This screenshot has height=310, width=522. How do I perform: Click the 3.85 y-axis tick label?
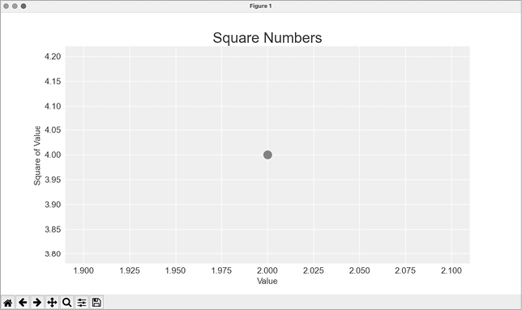click(x=53, y=230)
